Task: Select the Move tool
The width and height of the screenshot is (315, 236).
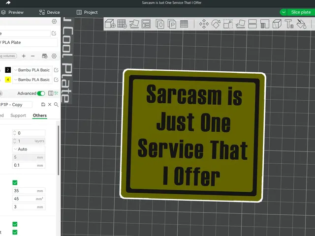Action: 204,24
